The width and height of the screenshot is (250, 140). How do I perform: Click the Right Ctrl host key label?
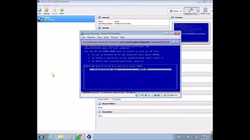pyautogui.click(x=173, y=95)
